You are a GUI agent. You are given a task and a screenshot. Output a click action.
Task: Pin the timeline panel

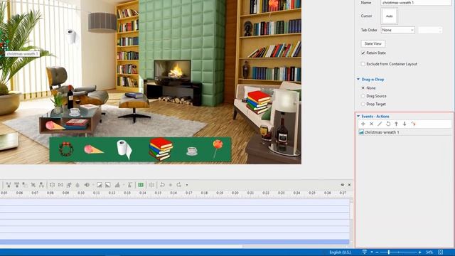click(x=343, y=185)
